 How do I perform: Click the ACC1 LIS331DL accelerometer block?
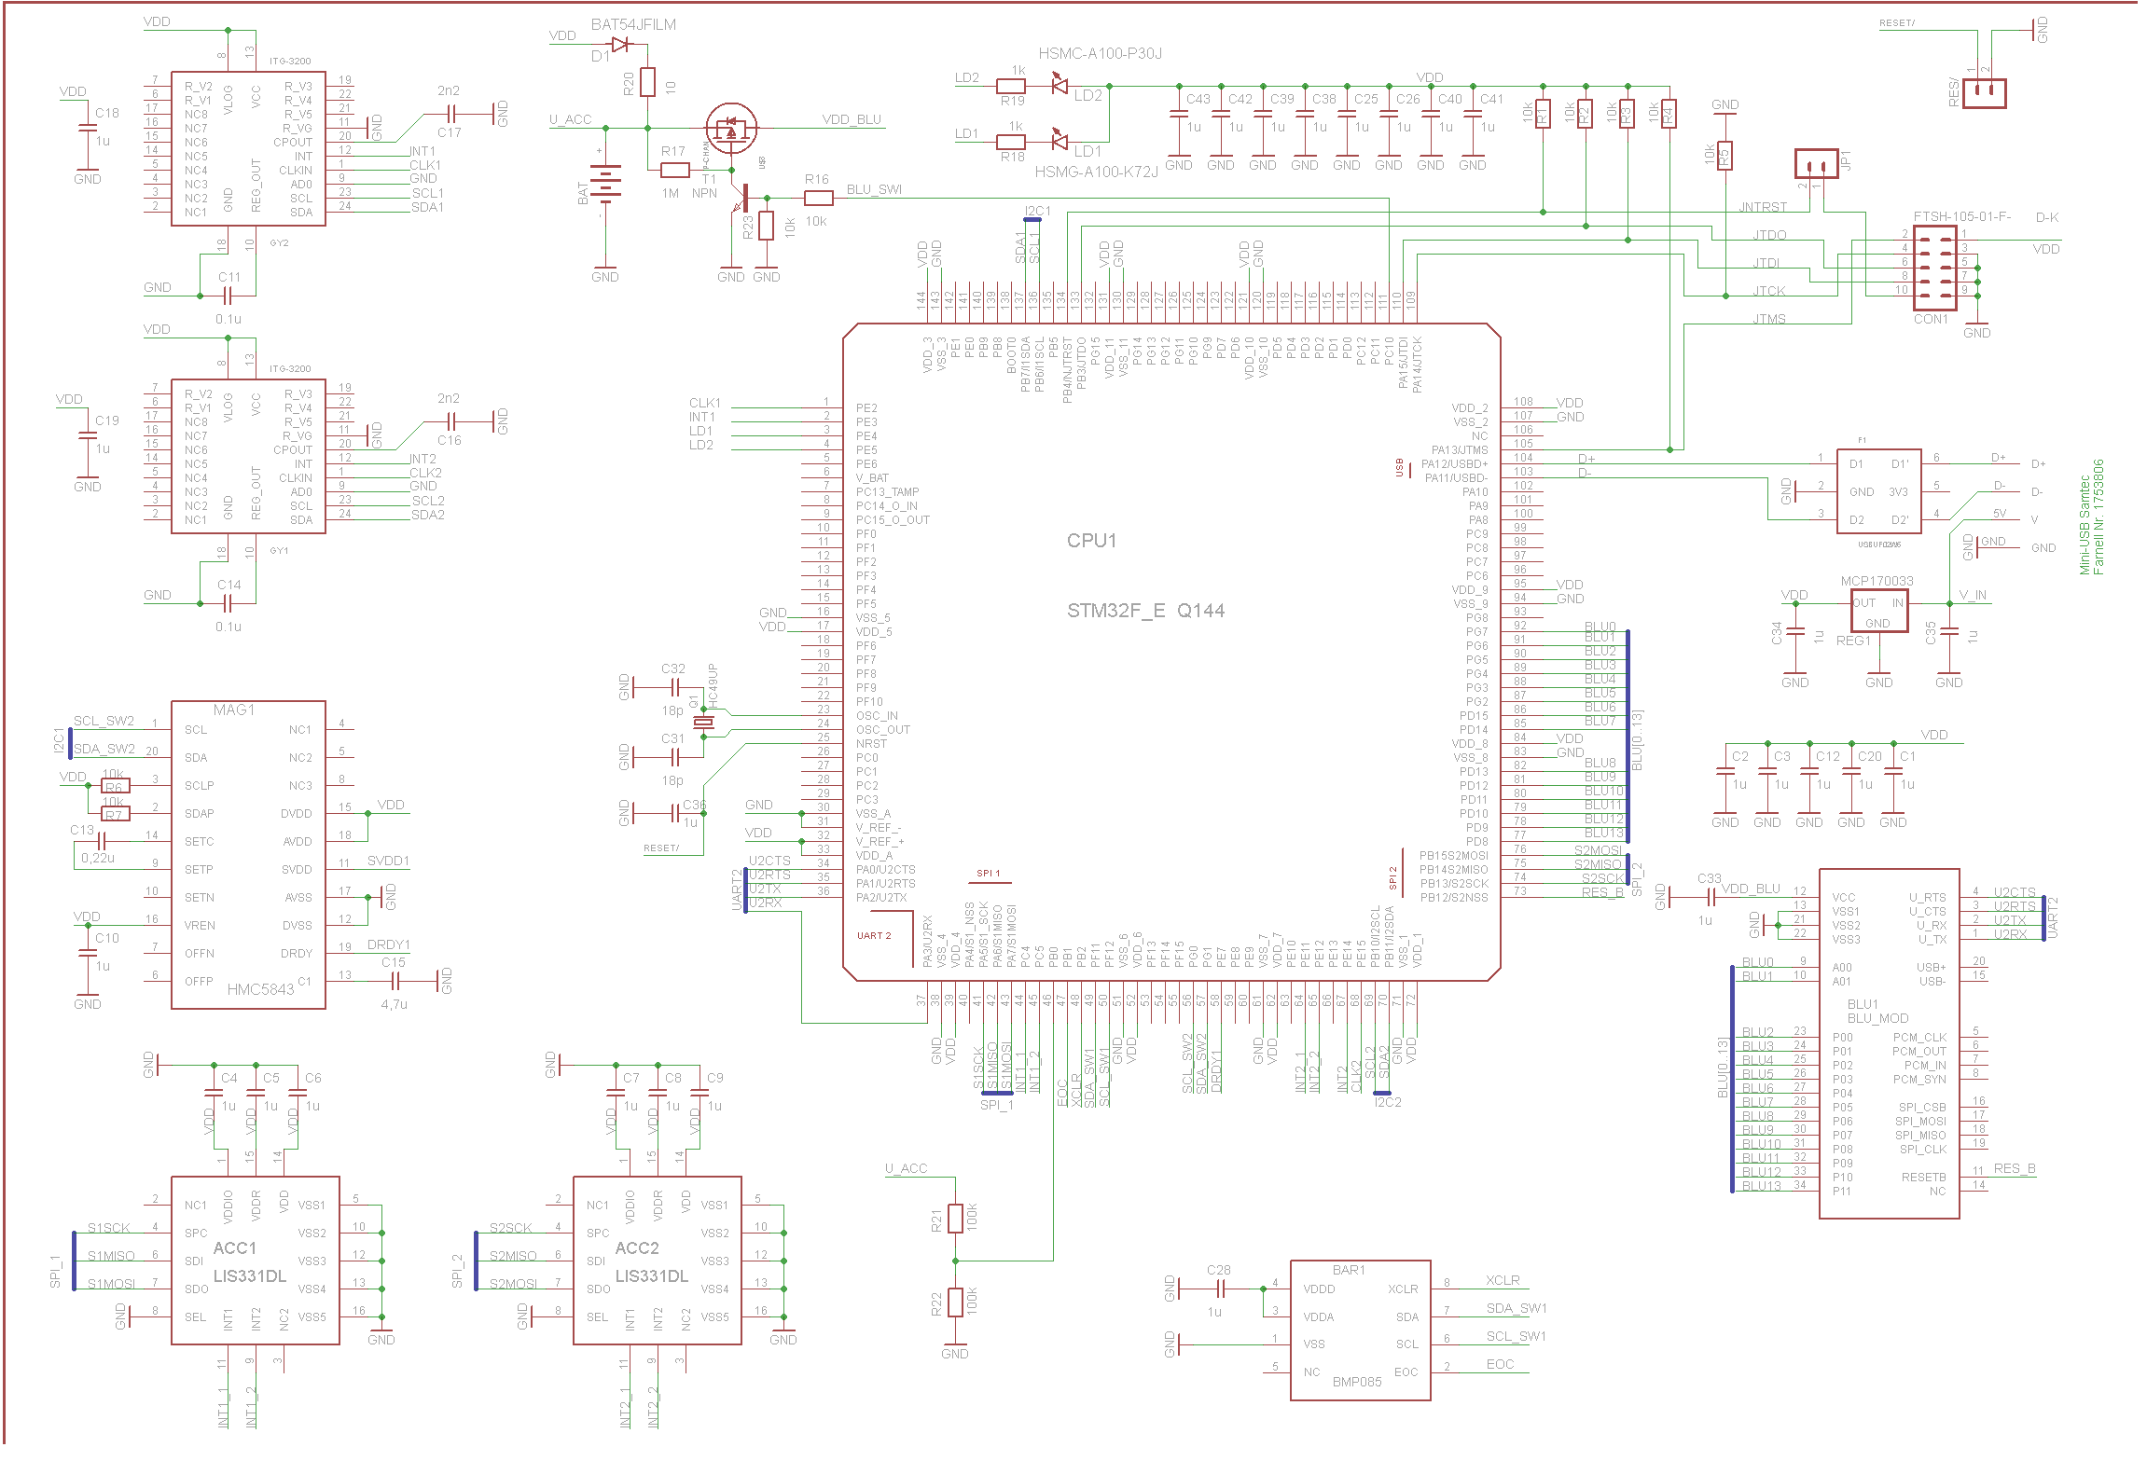pyautogui.click(x=255, y=1261)
